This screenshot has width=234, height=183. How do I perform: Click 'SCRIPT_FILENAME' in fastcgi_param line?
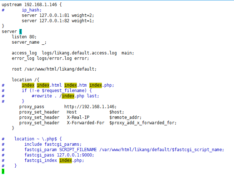click(78, 150)
